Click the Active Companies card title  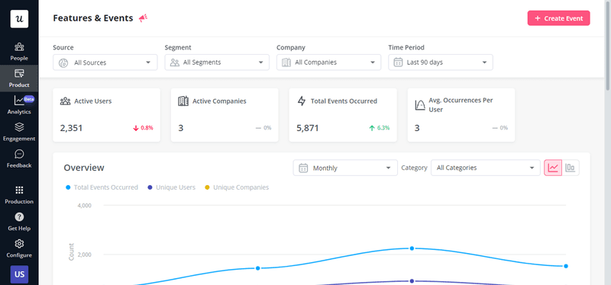[219, 101]
